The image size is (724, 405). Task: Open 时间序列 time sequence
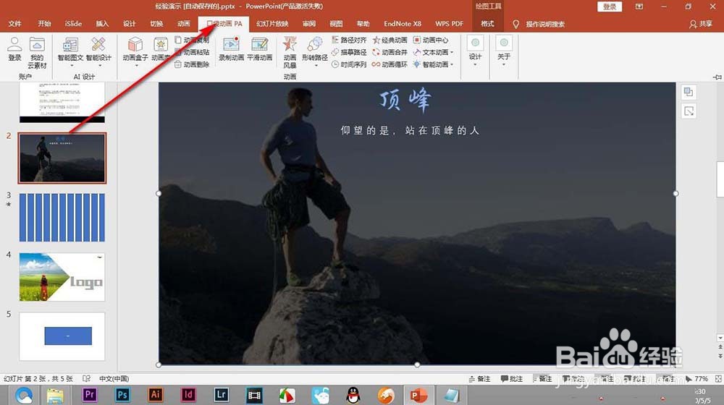pos(349,64)
